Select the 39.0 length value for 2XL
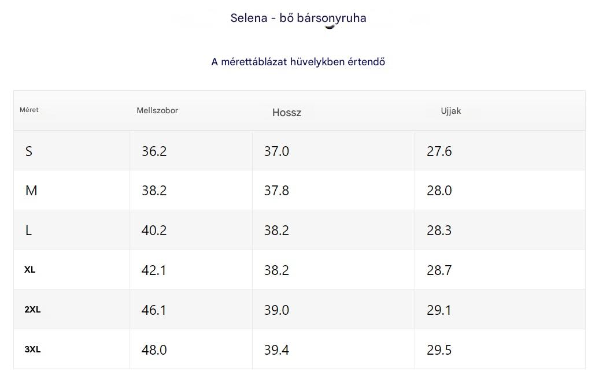This screenshot has width=599, height=383. click(276, 310)
